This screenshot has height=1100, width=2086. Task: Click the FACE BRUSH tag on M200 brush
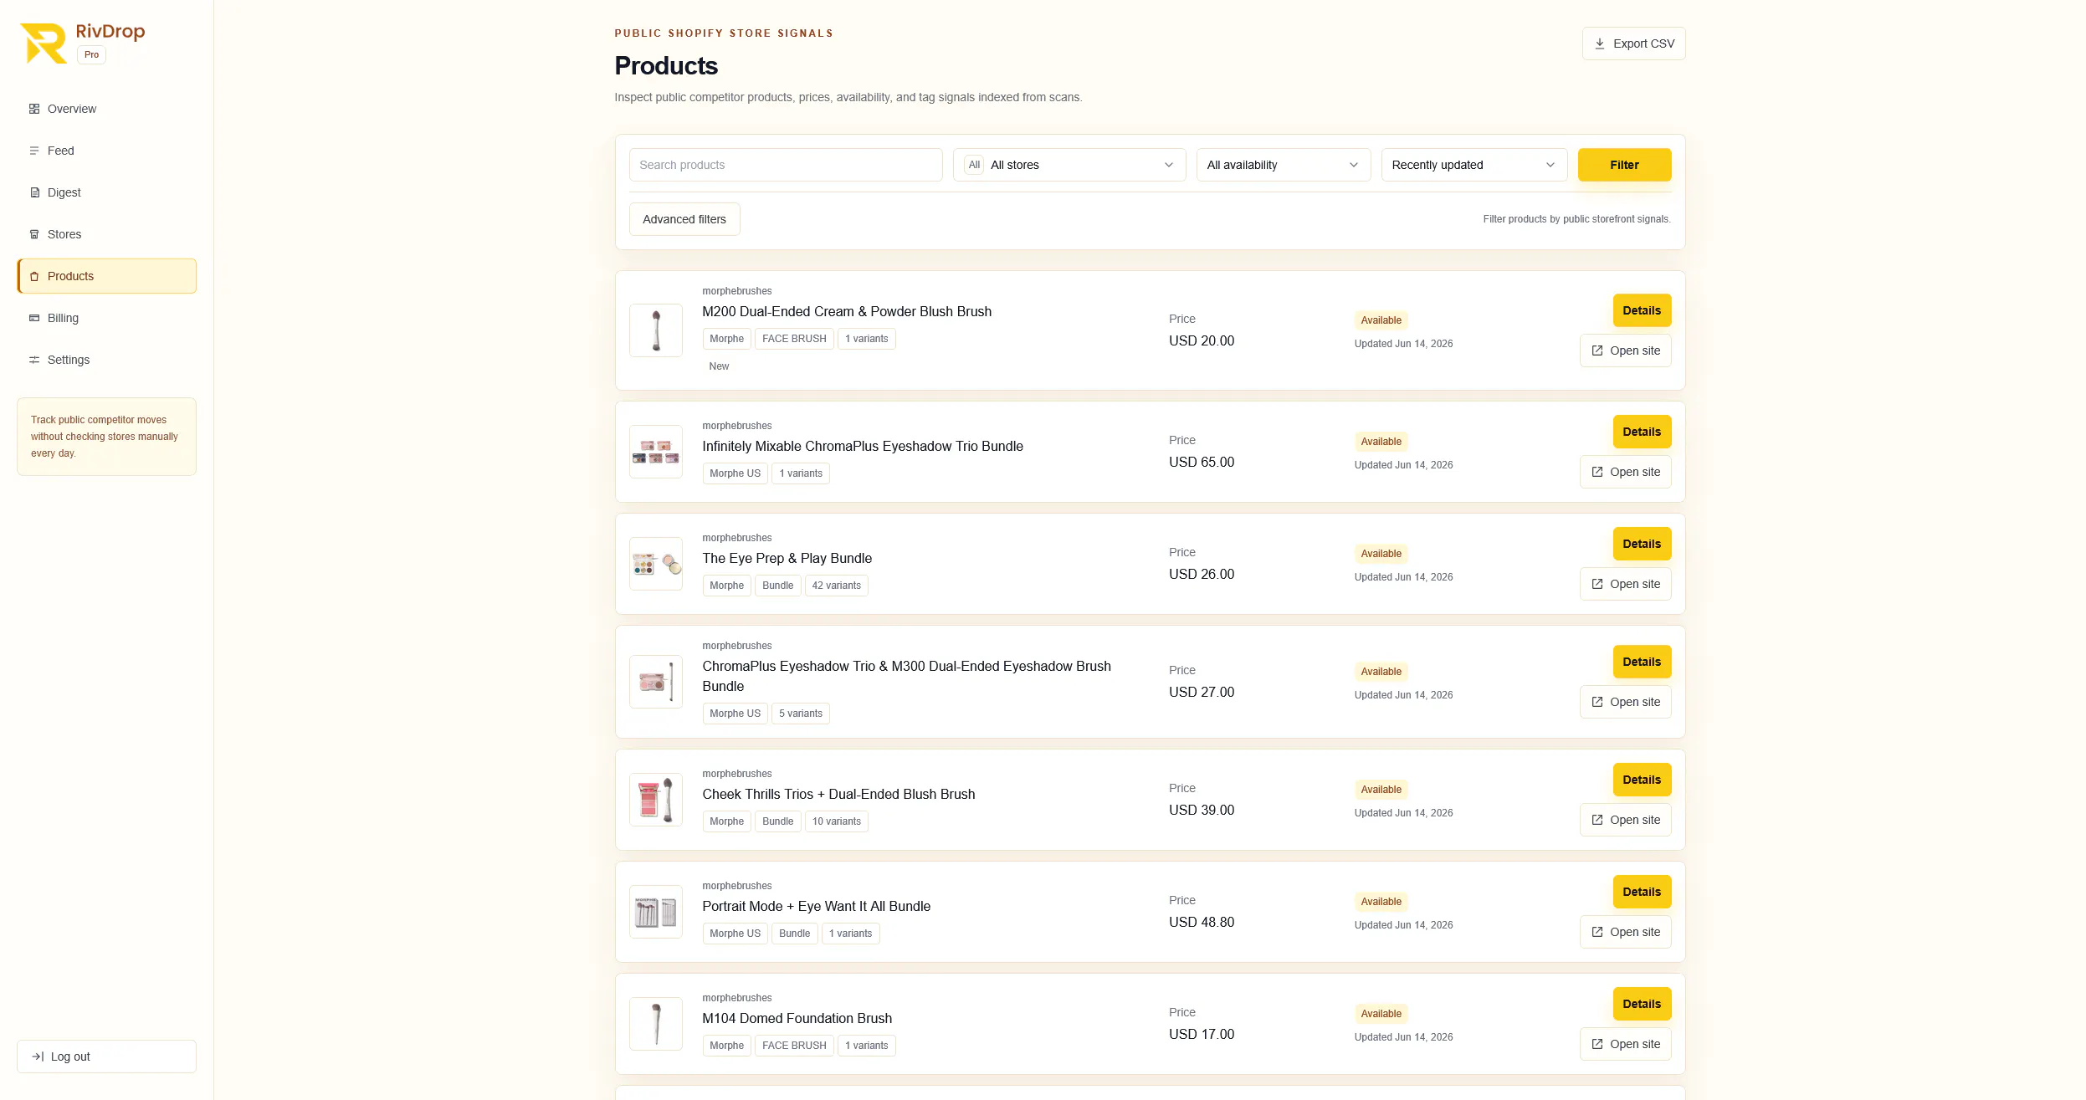pyautogui.click(x=794, y=339)
